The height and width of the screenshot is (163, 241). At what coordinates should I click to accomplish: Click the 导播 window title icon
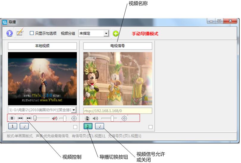pos(5,22)
